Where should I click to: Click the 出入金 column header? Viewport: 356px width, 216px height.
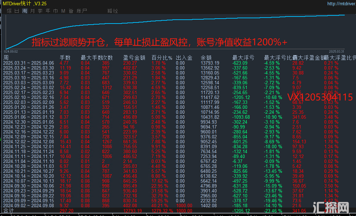tap(184, 58)
